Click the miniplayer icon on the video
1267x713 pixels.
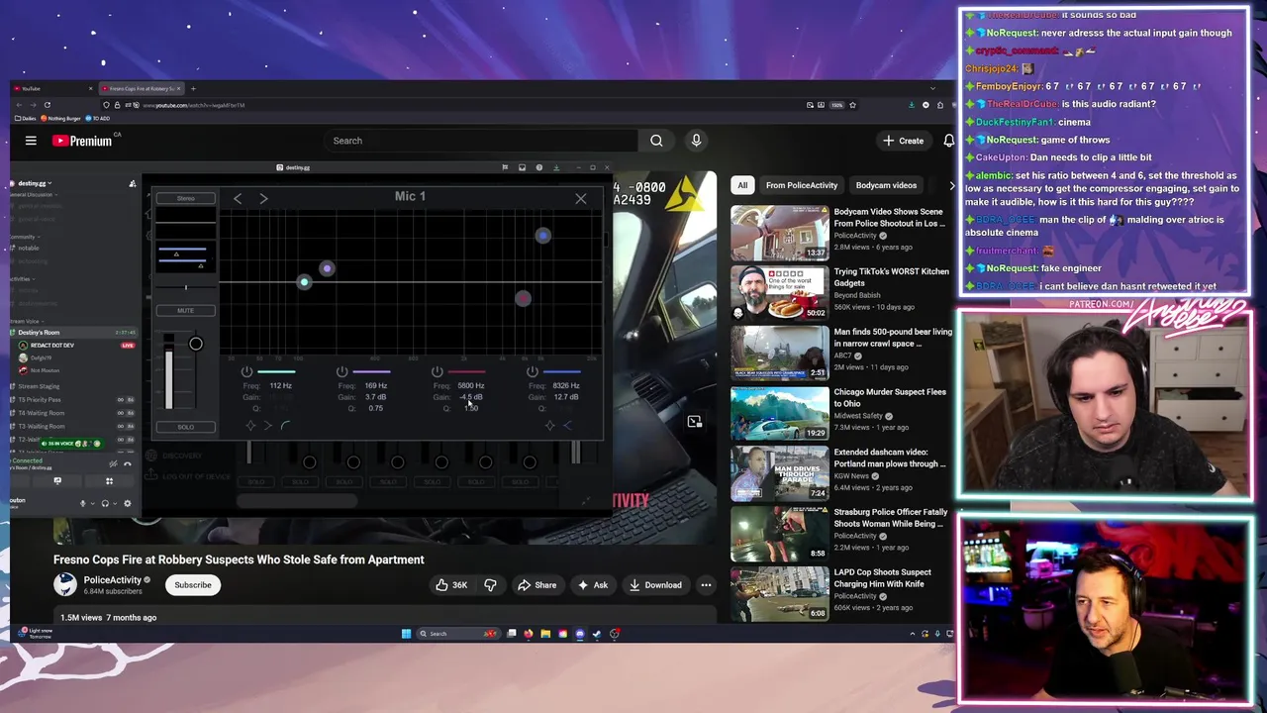click(x=695, y=422)
